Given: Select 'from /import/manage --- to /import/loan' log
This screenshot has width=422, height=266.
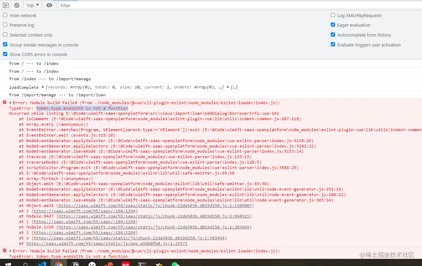Looking at the screenshot, I should pos(57,95).
